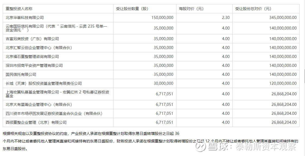Select "北京汇智云创企业管理中心（有限合伙）"
This screenshot has height=156, width=305.
pyautogui.click(x=39, y=48)
